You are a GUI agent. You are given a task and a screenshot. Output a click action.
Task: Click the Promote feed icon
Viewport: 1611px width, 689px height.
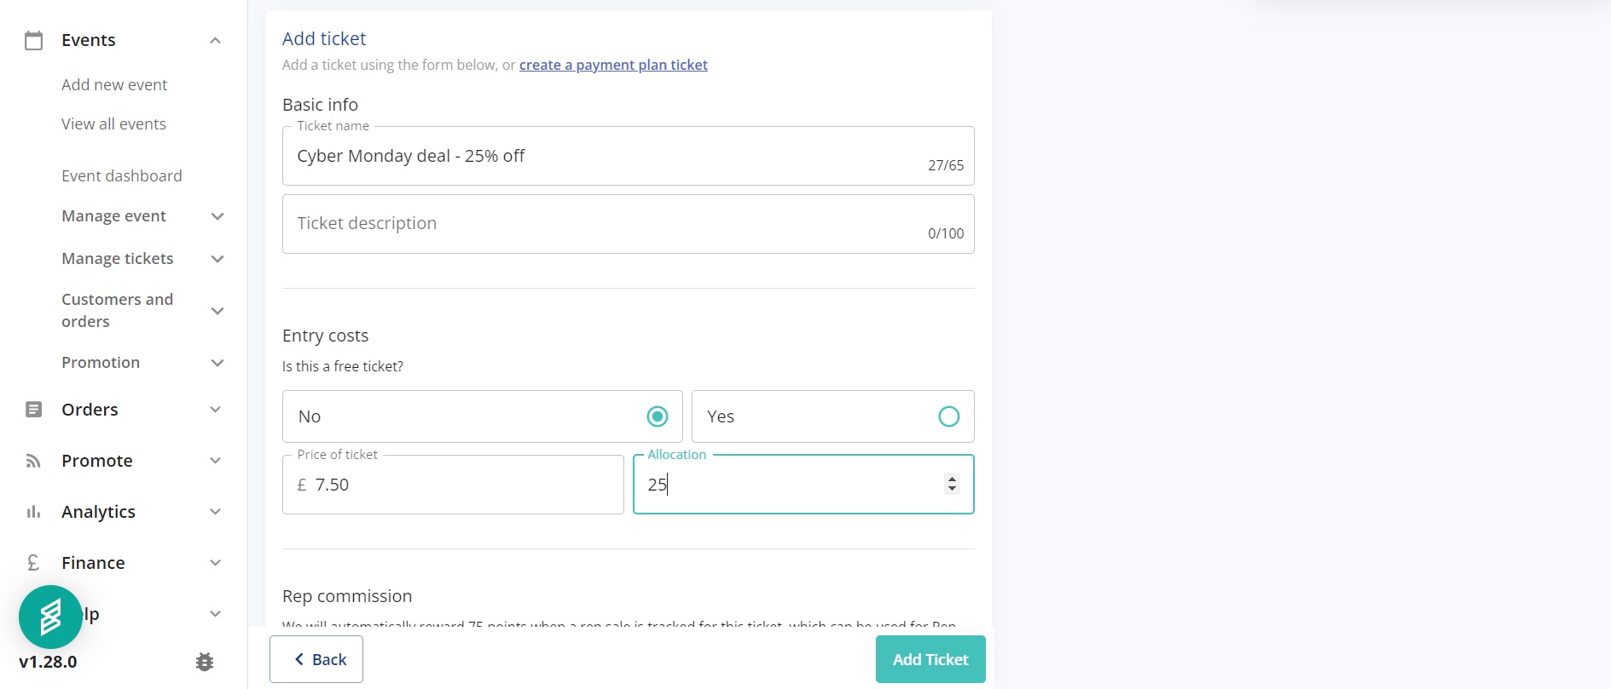(33, 461)
